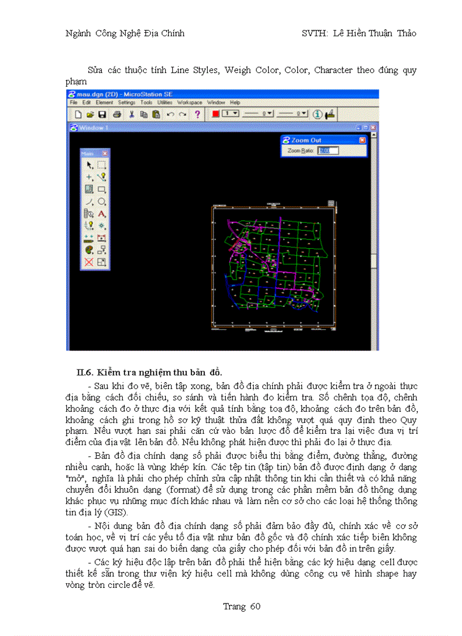This screenshot has height=636, width=462.
Task: Pick the Place Circle tool
Action: coord(101,202)
